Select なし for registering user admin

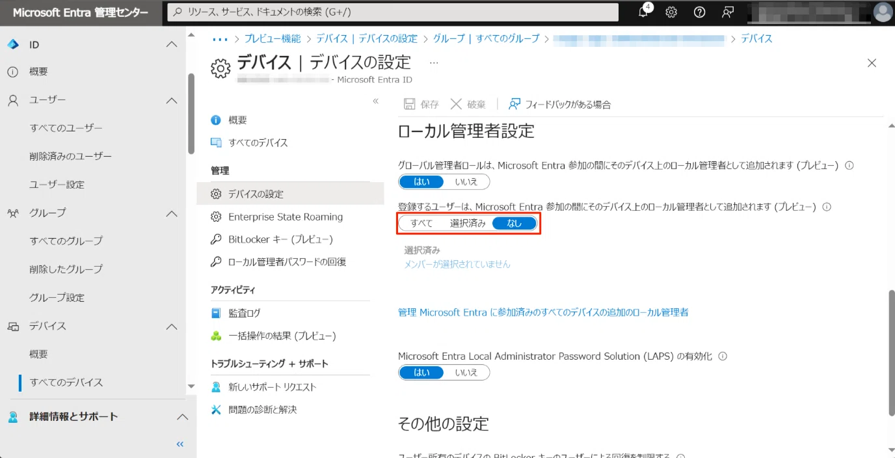point(514,223)
